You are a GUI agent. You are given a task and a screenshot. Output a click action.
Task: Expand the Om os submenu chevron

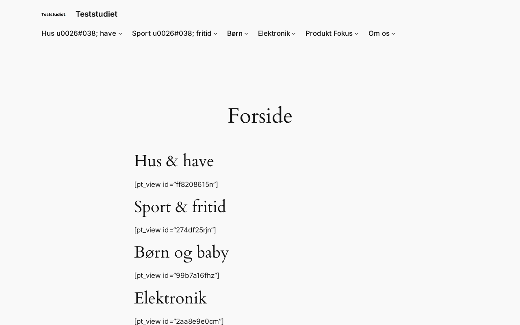click(393, 34)
